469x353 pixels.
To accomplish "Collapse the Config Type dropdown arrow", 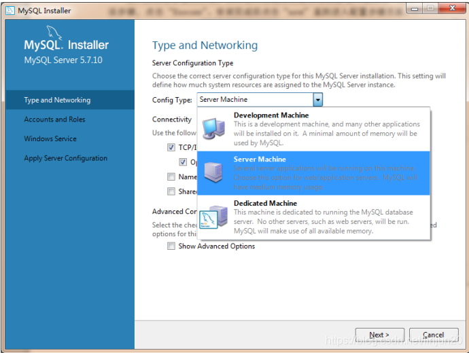I will click(317, 99).
